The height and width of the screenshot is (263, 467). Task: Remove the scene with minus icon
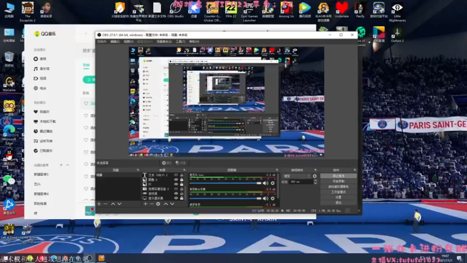[x=105, y=204]
